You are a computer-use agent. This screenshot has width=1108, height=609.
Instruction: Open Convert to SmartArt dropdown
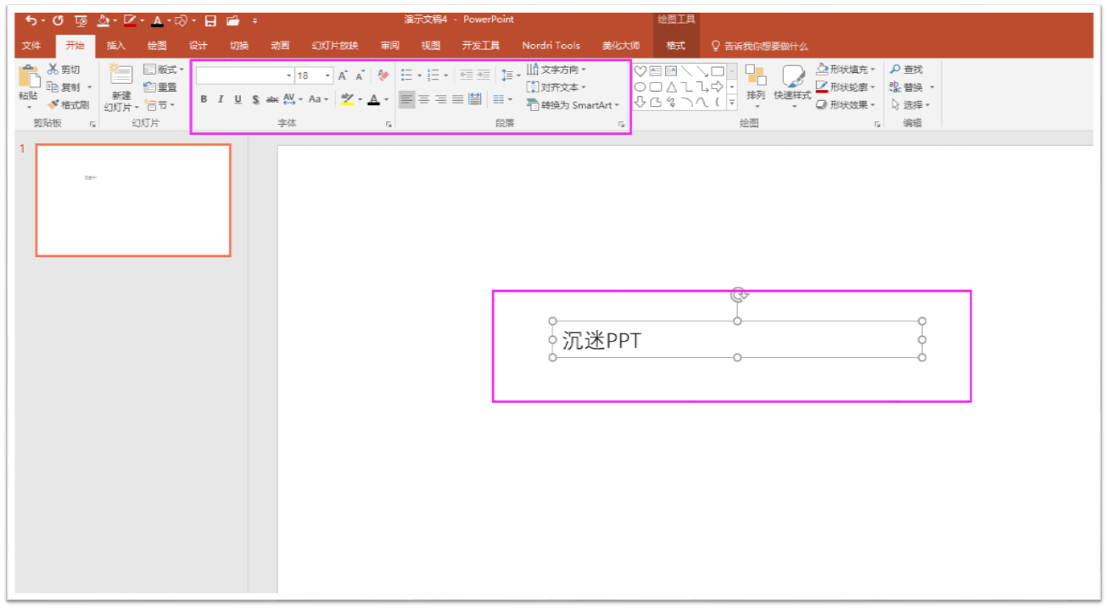(573, 105)
